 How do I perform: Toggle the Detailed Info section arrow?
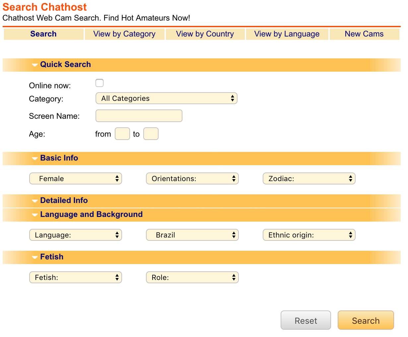coord(34,201)
